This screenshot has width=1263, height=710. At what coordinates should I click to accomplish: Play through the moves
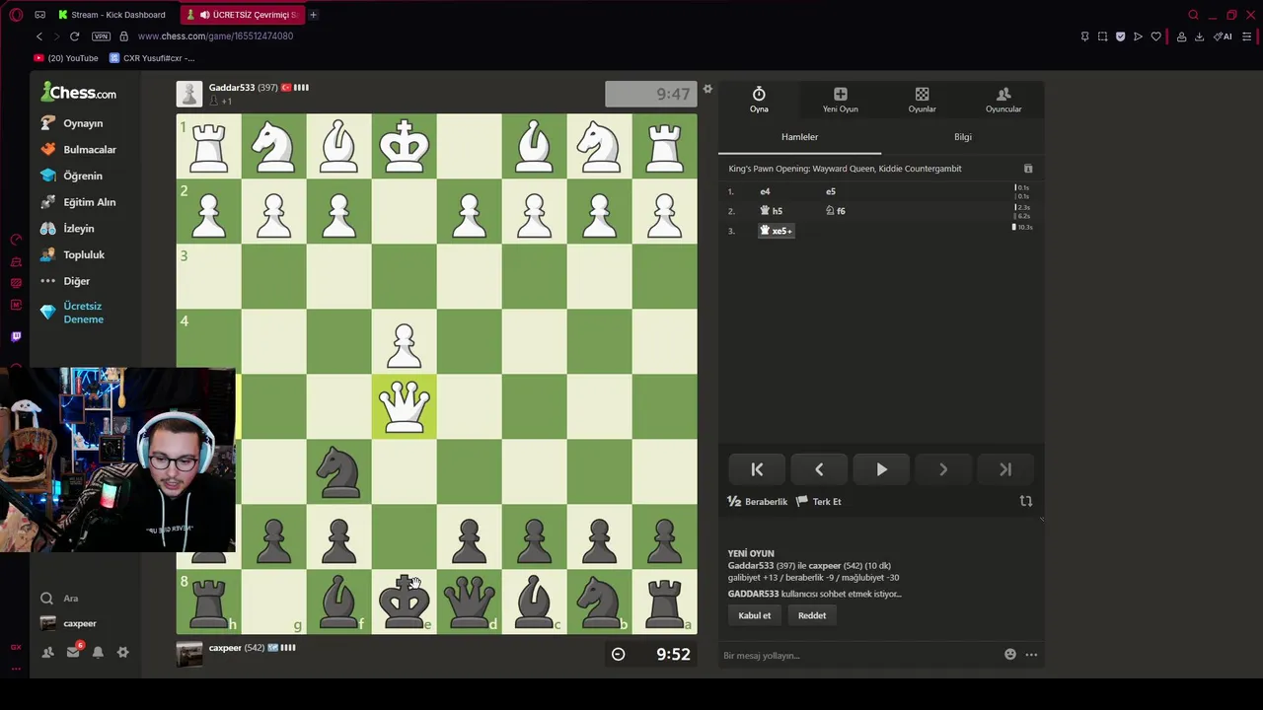click(x=881, y=469)
